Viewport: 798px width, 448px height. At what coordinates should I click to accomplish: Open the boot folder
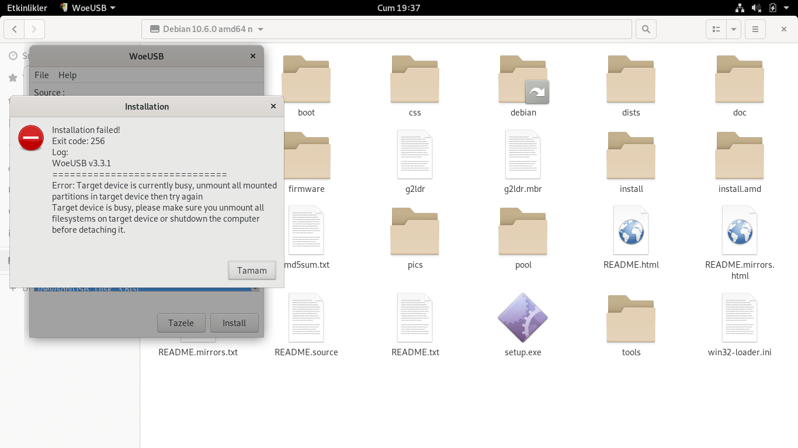(306, 79)
